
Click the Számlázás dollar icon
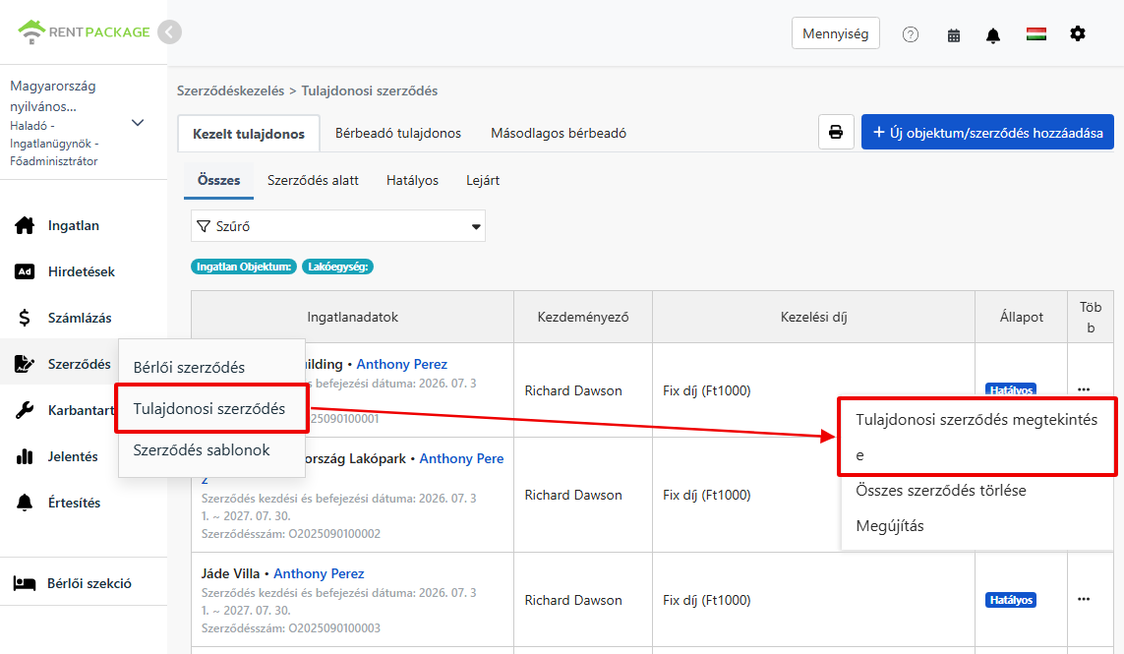25,318
